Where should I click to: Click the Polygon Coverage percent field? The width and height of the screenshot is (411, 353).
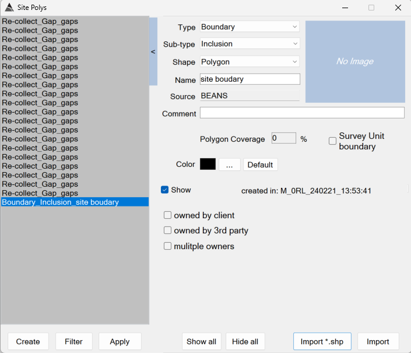pos(283,138)
